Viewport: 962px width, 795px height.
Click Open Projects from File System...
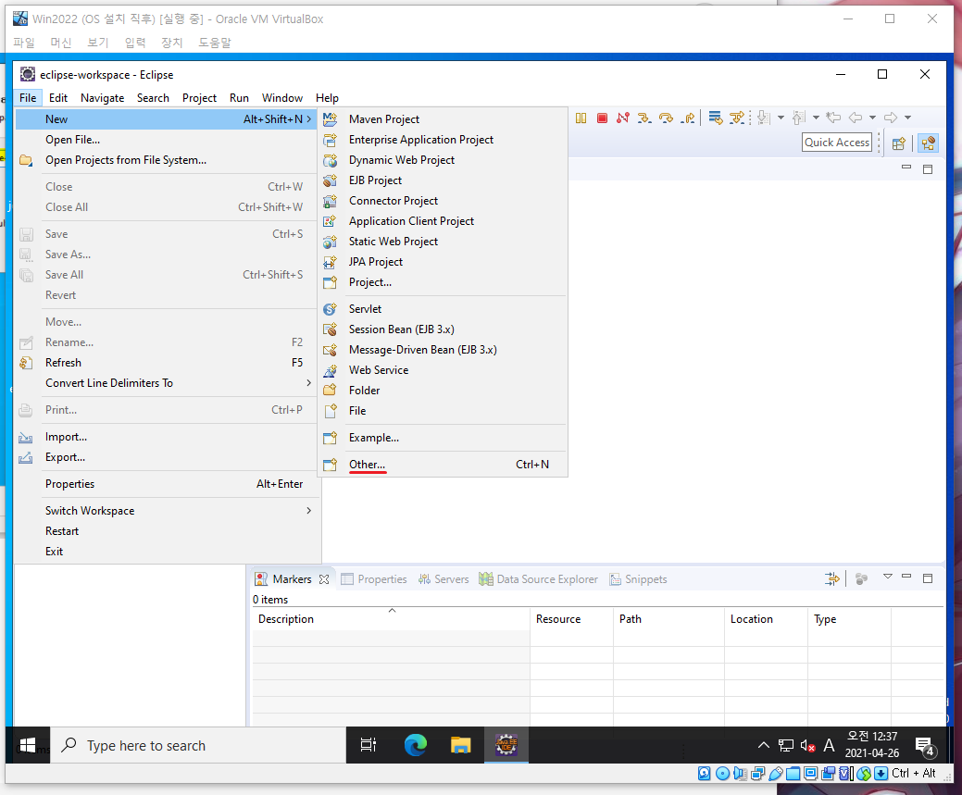pos(167,160)
